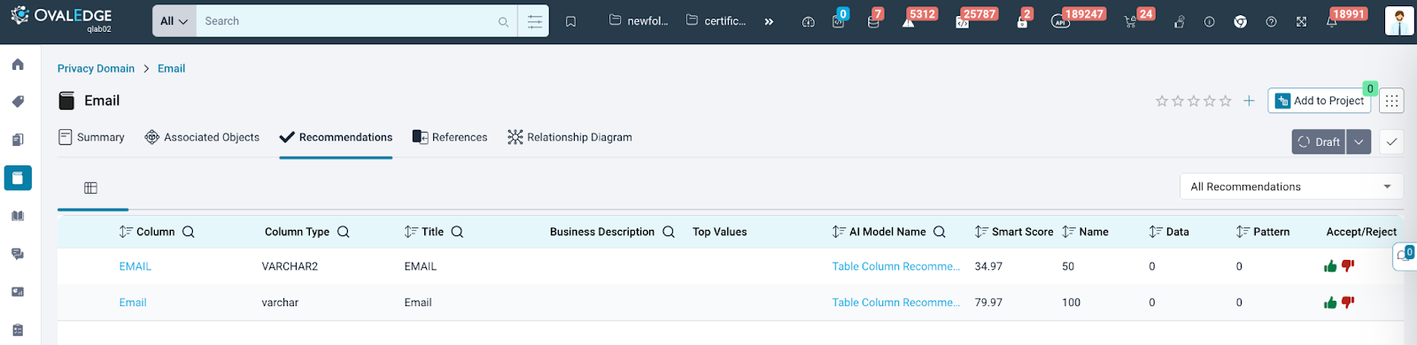Open the Relationship Diagram tab
1417x345 pixels.
pos(569,137)
